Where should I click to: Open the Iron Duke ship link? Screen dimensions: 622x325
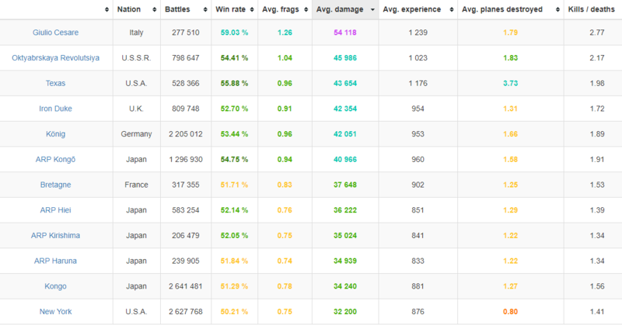[x=55, y=109]
